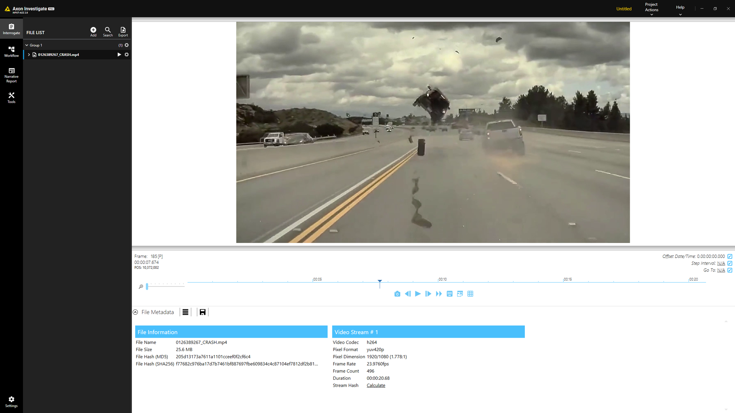Toggle the Offset Date/Time edit checkbox
Screen dimensions: 735x413
coord(730,257)
